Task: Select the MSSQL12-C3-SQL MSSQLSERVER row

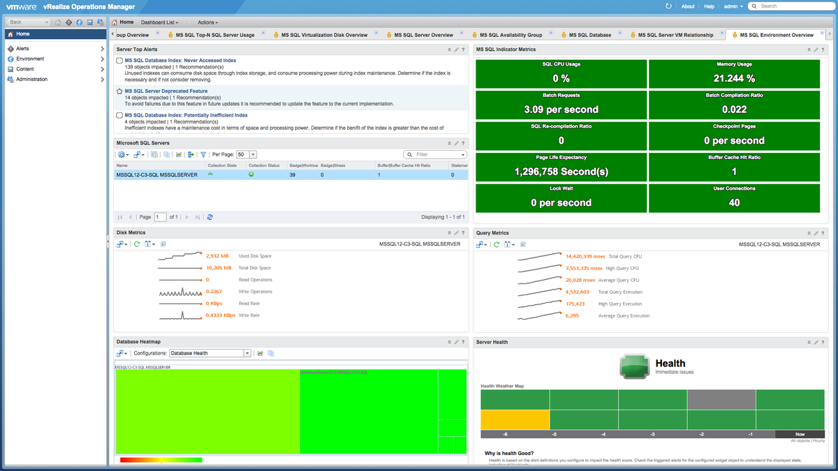Action: coord(291,175)
